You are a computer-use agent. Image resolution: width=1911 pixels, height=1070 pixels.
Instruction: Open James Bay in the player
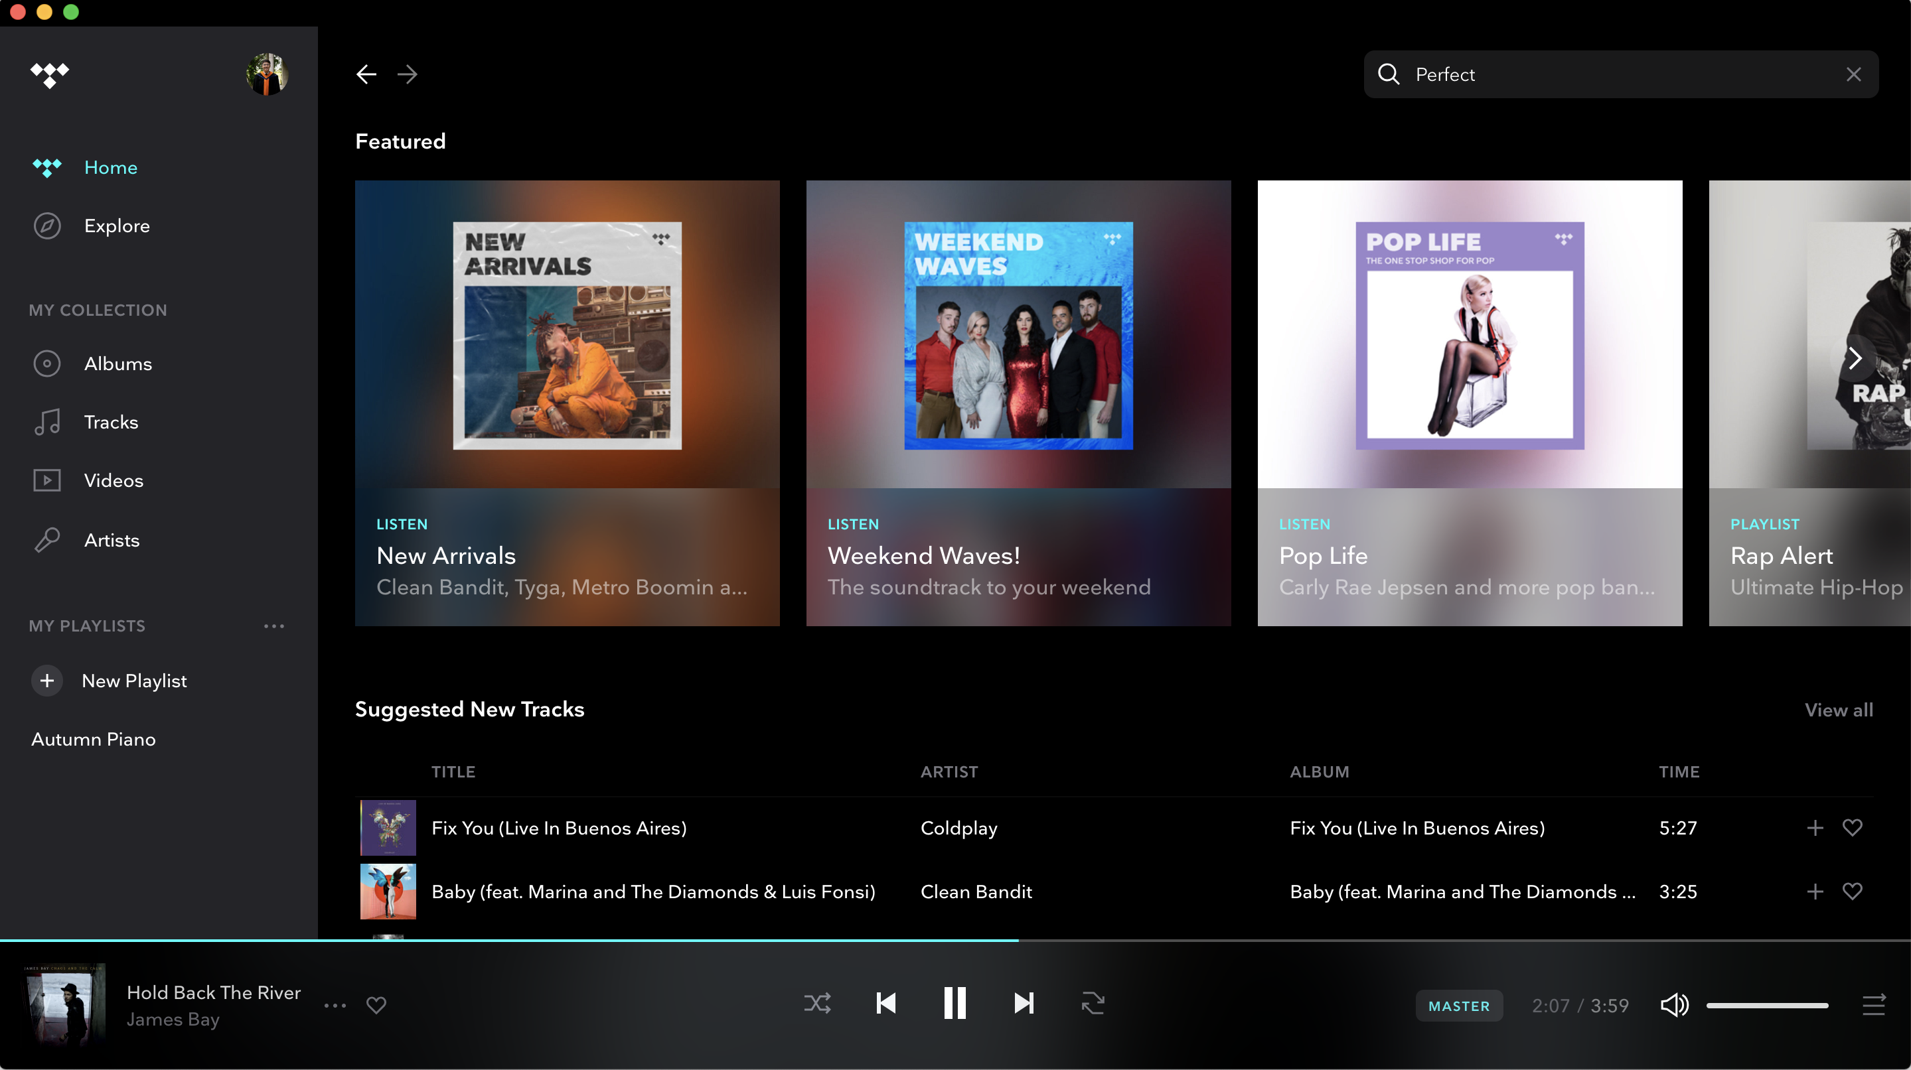click(x=173, y=1020)
